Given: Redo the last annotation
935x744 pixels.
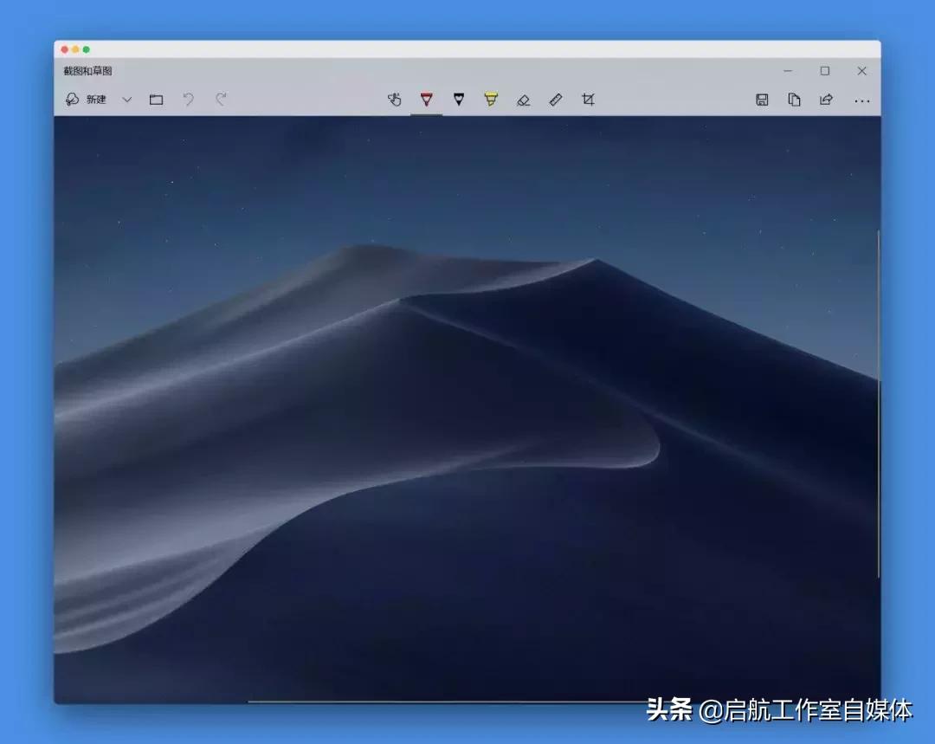Looking at the screenshot, I should click(221, 99).
